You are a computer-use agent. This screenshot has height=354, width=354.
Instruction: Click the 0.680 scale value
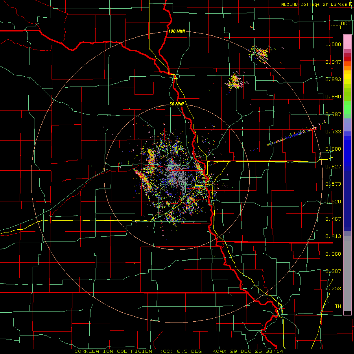point(333,149)
